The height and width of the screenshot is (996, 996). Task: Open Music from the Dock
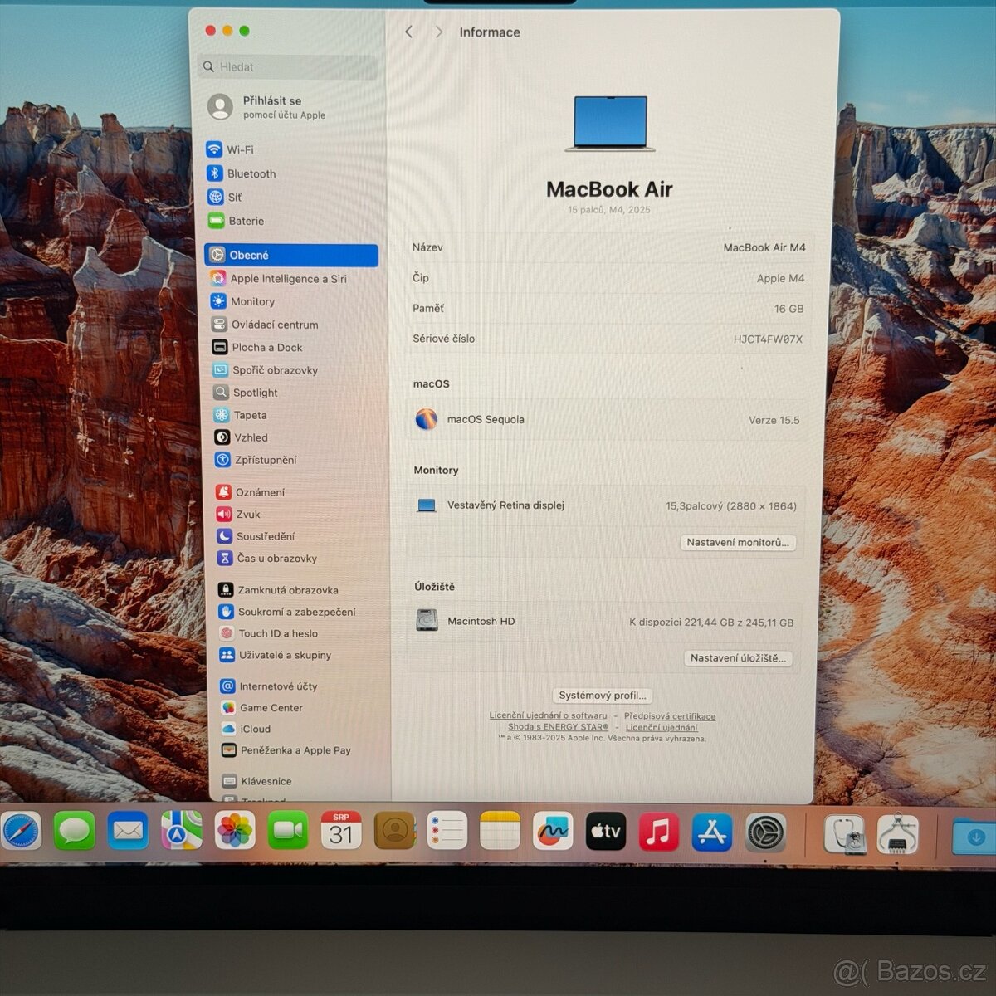pyautogui.click(x=659, y=832)
